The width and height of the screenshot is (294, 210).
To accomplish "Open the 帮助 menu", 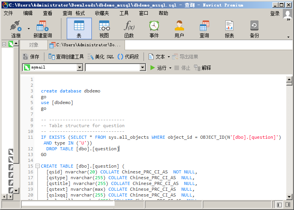I will [163, 13].
